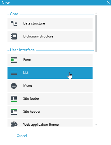Click the scrollbar down arrow
Image resolution: width=111 pixels, height=145 pixels.
click(x=96, y=125)
